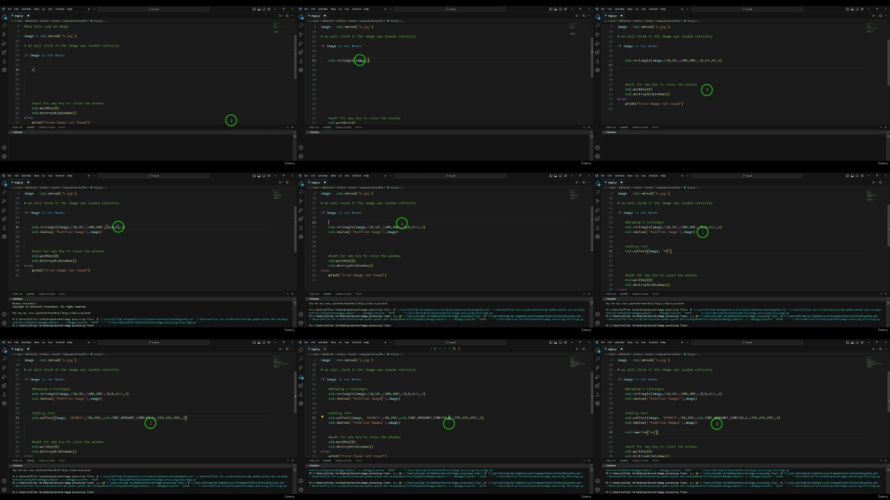
Task: Click img2.py breadcrumb in the putText 'OP' frame
Action: pyautogui.click(x=690, y=187)
